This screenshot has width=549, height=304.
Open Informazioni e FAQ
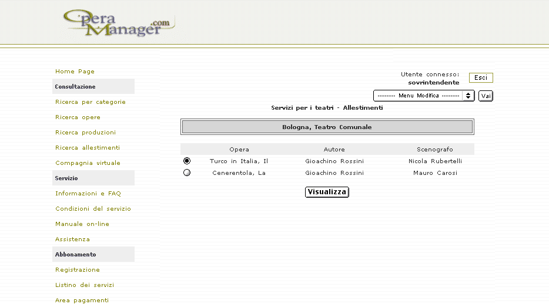(88, 194)
